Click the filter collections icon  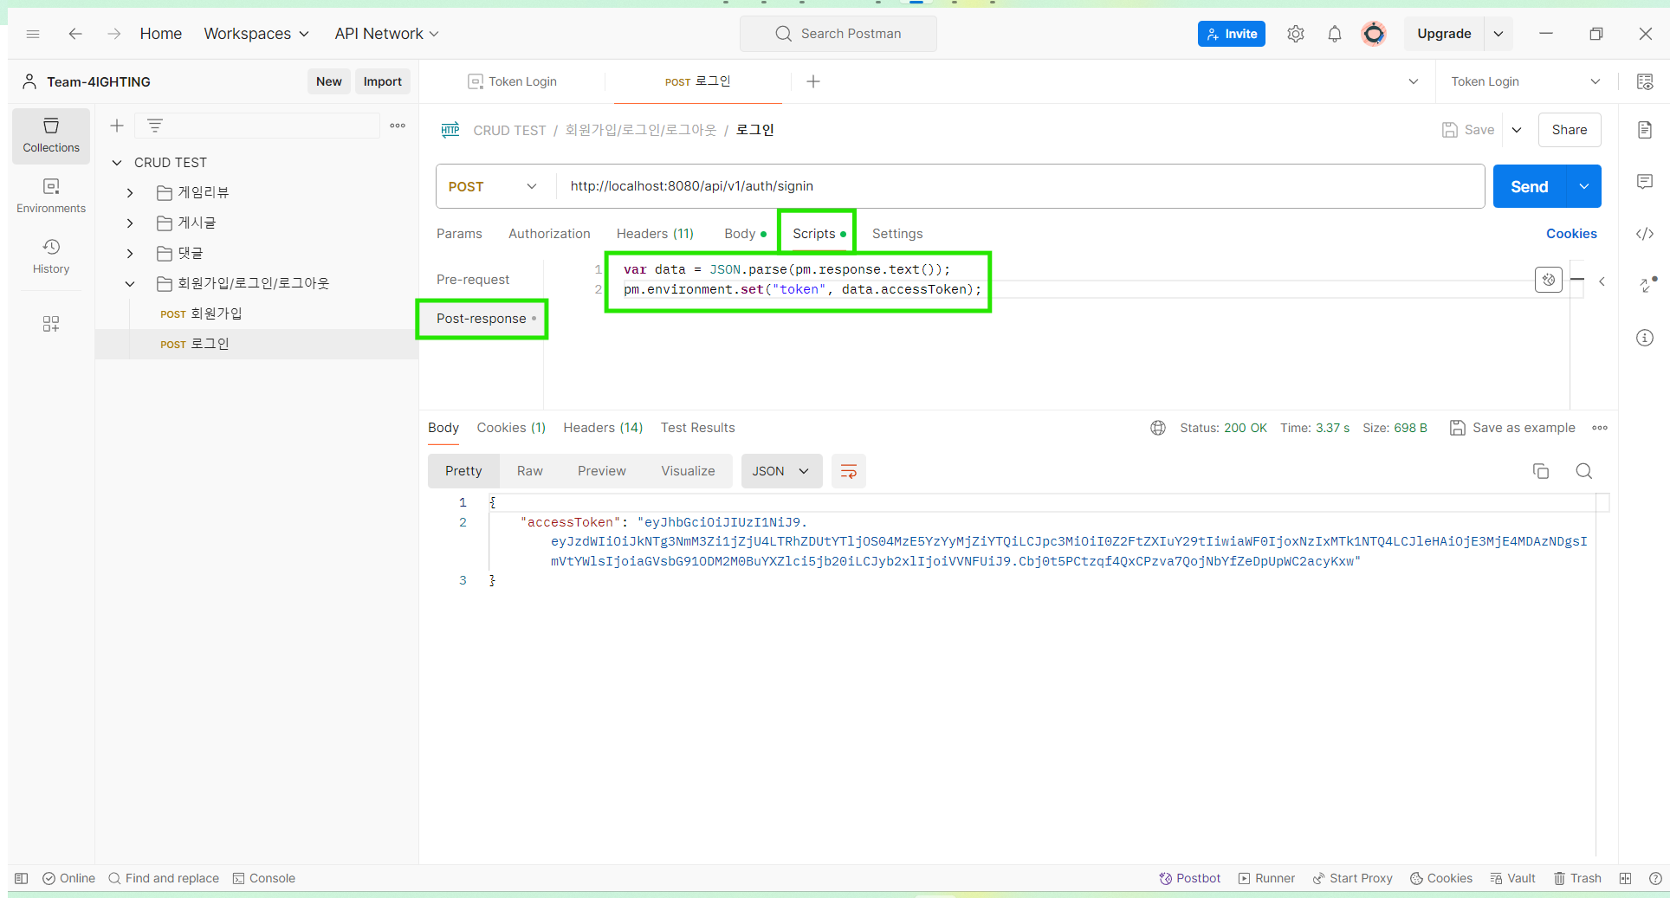[155, 126]
